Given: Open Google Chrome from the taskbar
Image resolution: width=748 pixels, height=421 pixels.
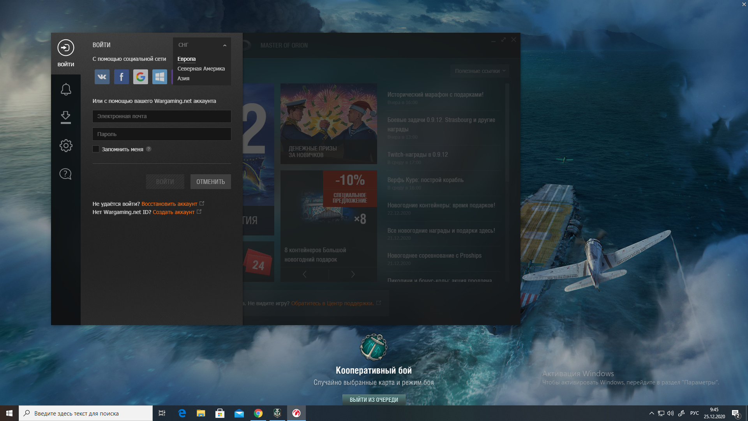Looking at the screenshot, I should point(258,413).
